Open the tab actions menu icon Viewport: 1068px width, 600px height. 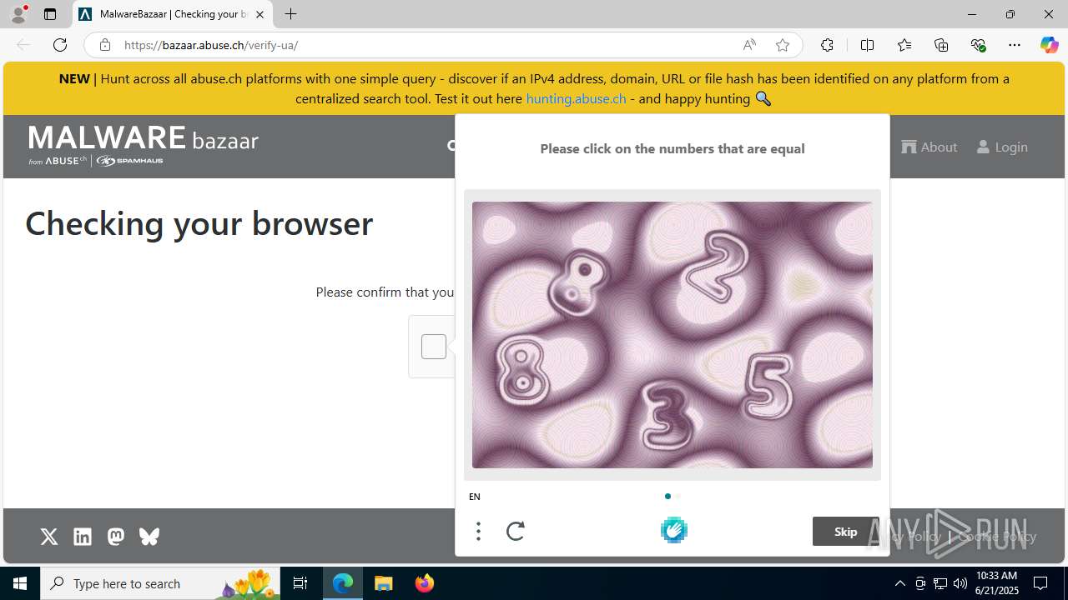coord(50,14)
